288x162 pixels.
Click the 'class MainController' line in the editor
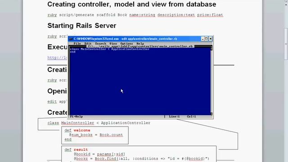click(x=109, y=49)
